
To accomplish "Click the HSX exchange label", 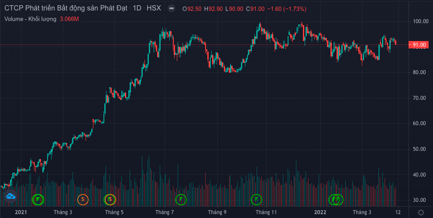I will pos(154,8).
